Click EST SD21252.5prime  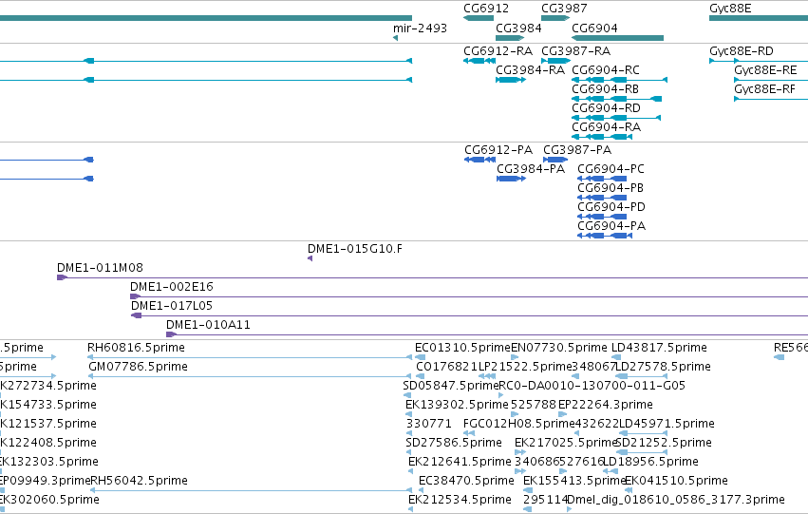click(x=642, y=452)
